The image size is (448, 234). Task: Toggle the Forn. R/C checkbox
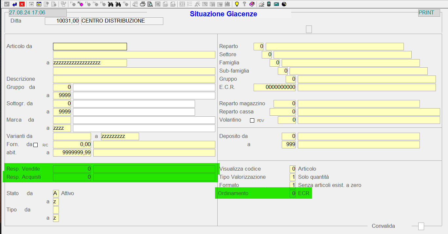coord(36,145)
